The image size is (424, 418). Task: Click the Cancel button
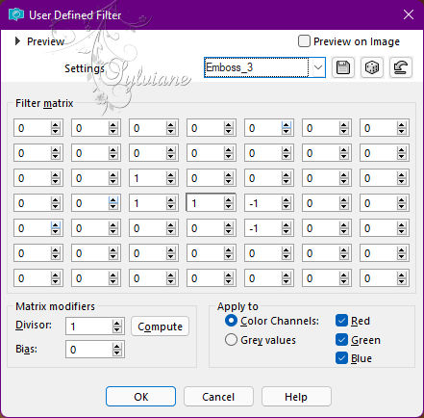218,397
